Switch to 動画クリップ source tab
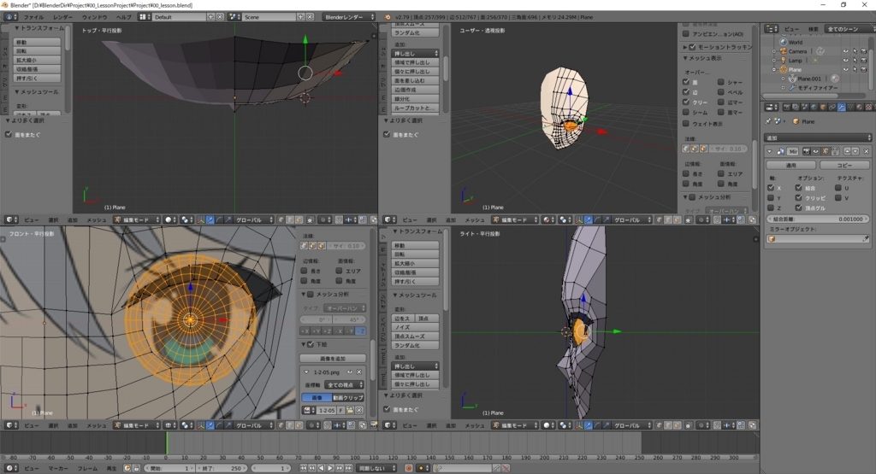 348,398
